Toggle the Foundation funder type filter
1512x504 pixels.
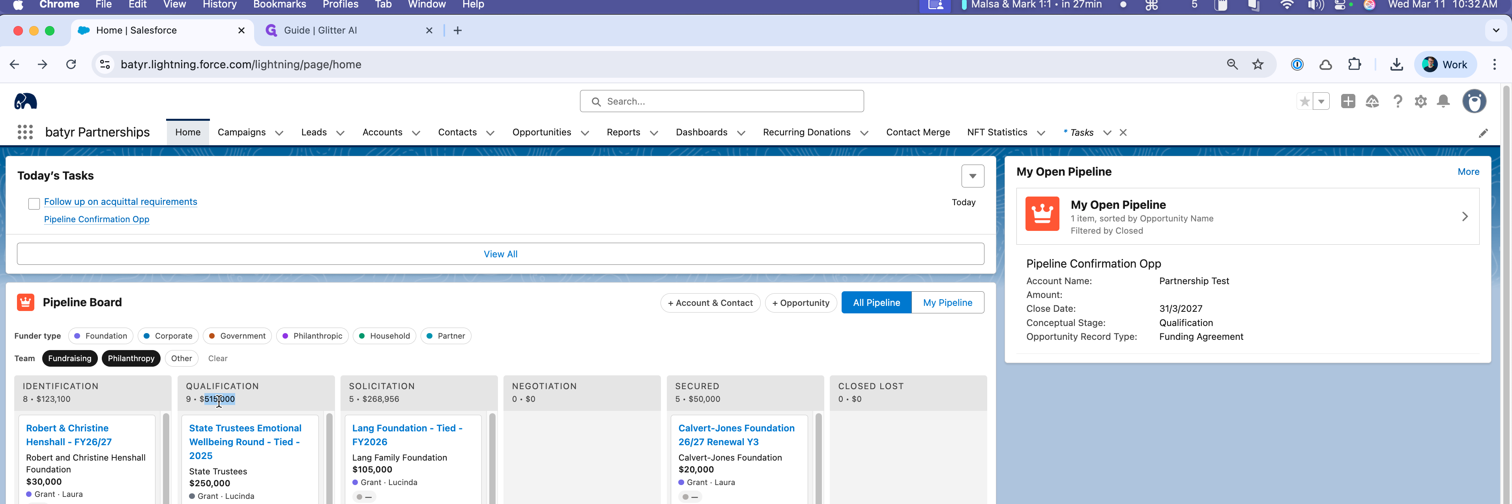pyautogui.click(x=100, y=336)
